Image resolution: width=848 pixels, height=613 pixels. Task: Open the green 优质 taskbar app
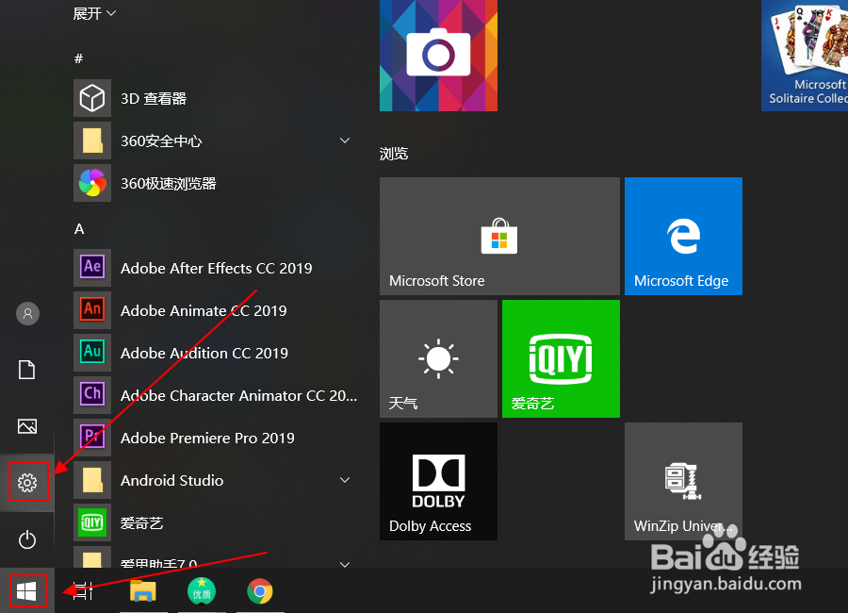[202, 590]
